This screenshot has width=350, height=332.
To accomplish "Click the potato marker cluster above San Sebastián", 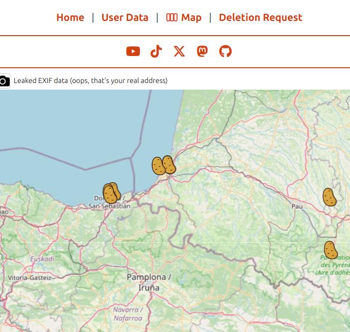I will coord(111,193).
